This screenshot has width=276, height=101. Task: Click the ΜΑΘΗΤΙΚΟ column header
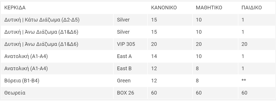209,8
